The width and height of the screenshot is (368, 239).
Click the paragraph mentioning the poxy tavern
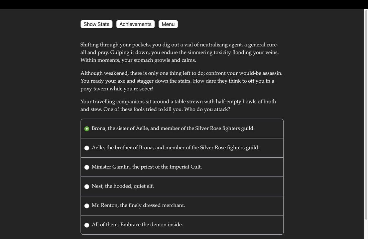click(x=182, y=81)
